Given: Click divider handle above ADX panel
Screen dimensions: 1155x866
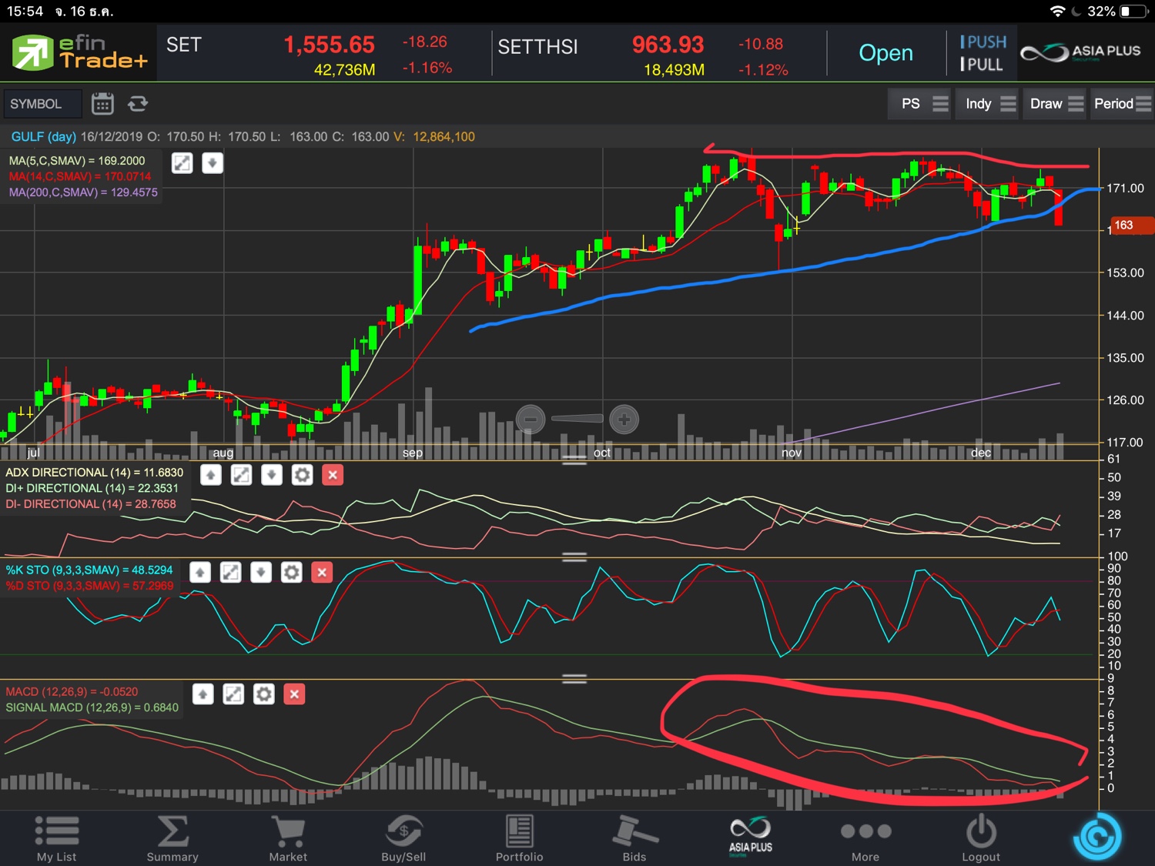Looking at the screenshot, I should (574, 460).
